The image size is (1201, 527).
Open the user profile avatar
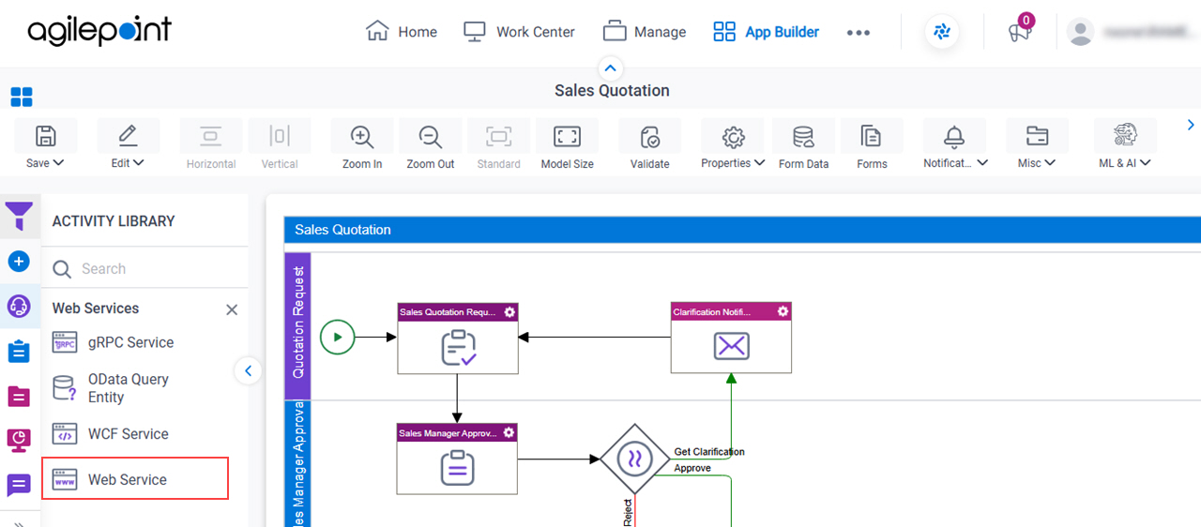(x=1081, y=32)
